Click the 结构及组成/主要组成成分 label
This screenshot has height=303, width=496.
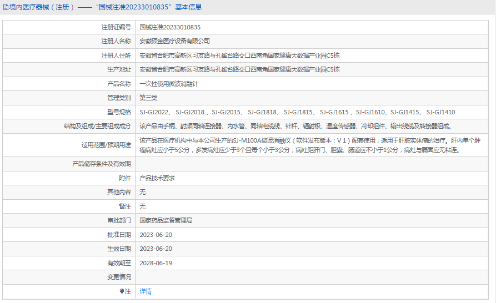[97, 127]
